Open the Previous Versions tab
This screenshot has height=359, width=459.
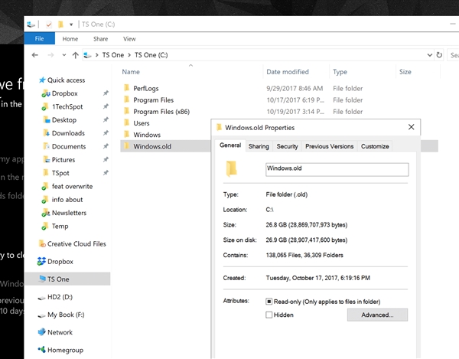tap(329, 146)
